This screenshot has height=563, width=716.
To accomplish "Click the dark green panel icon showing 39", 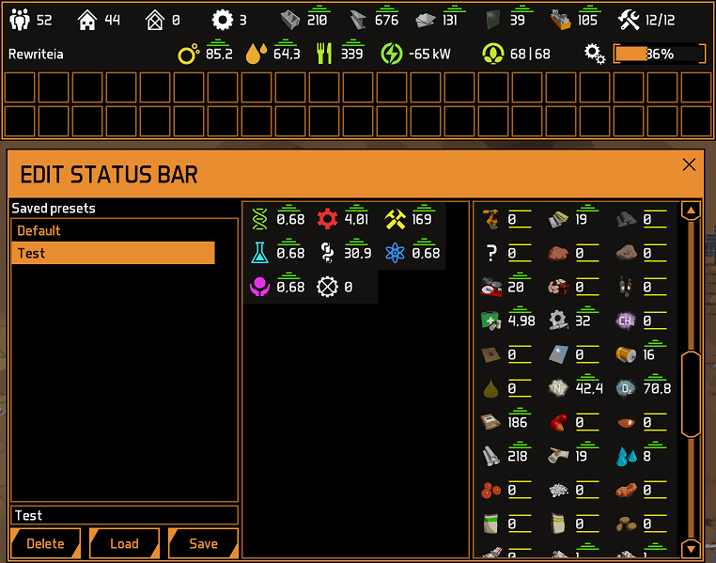I will [x=492, y=20].
